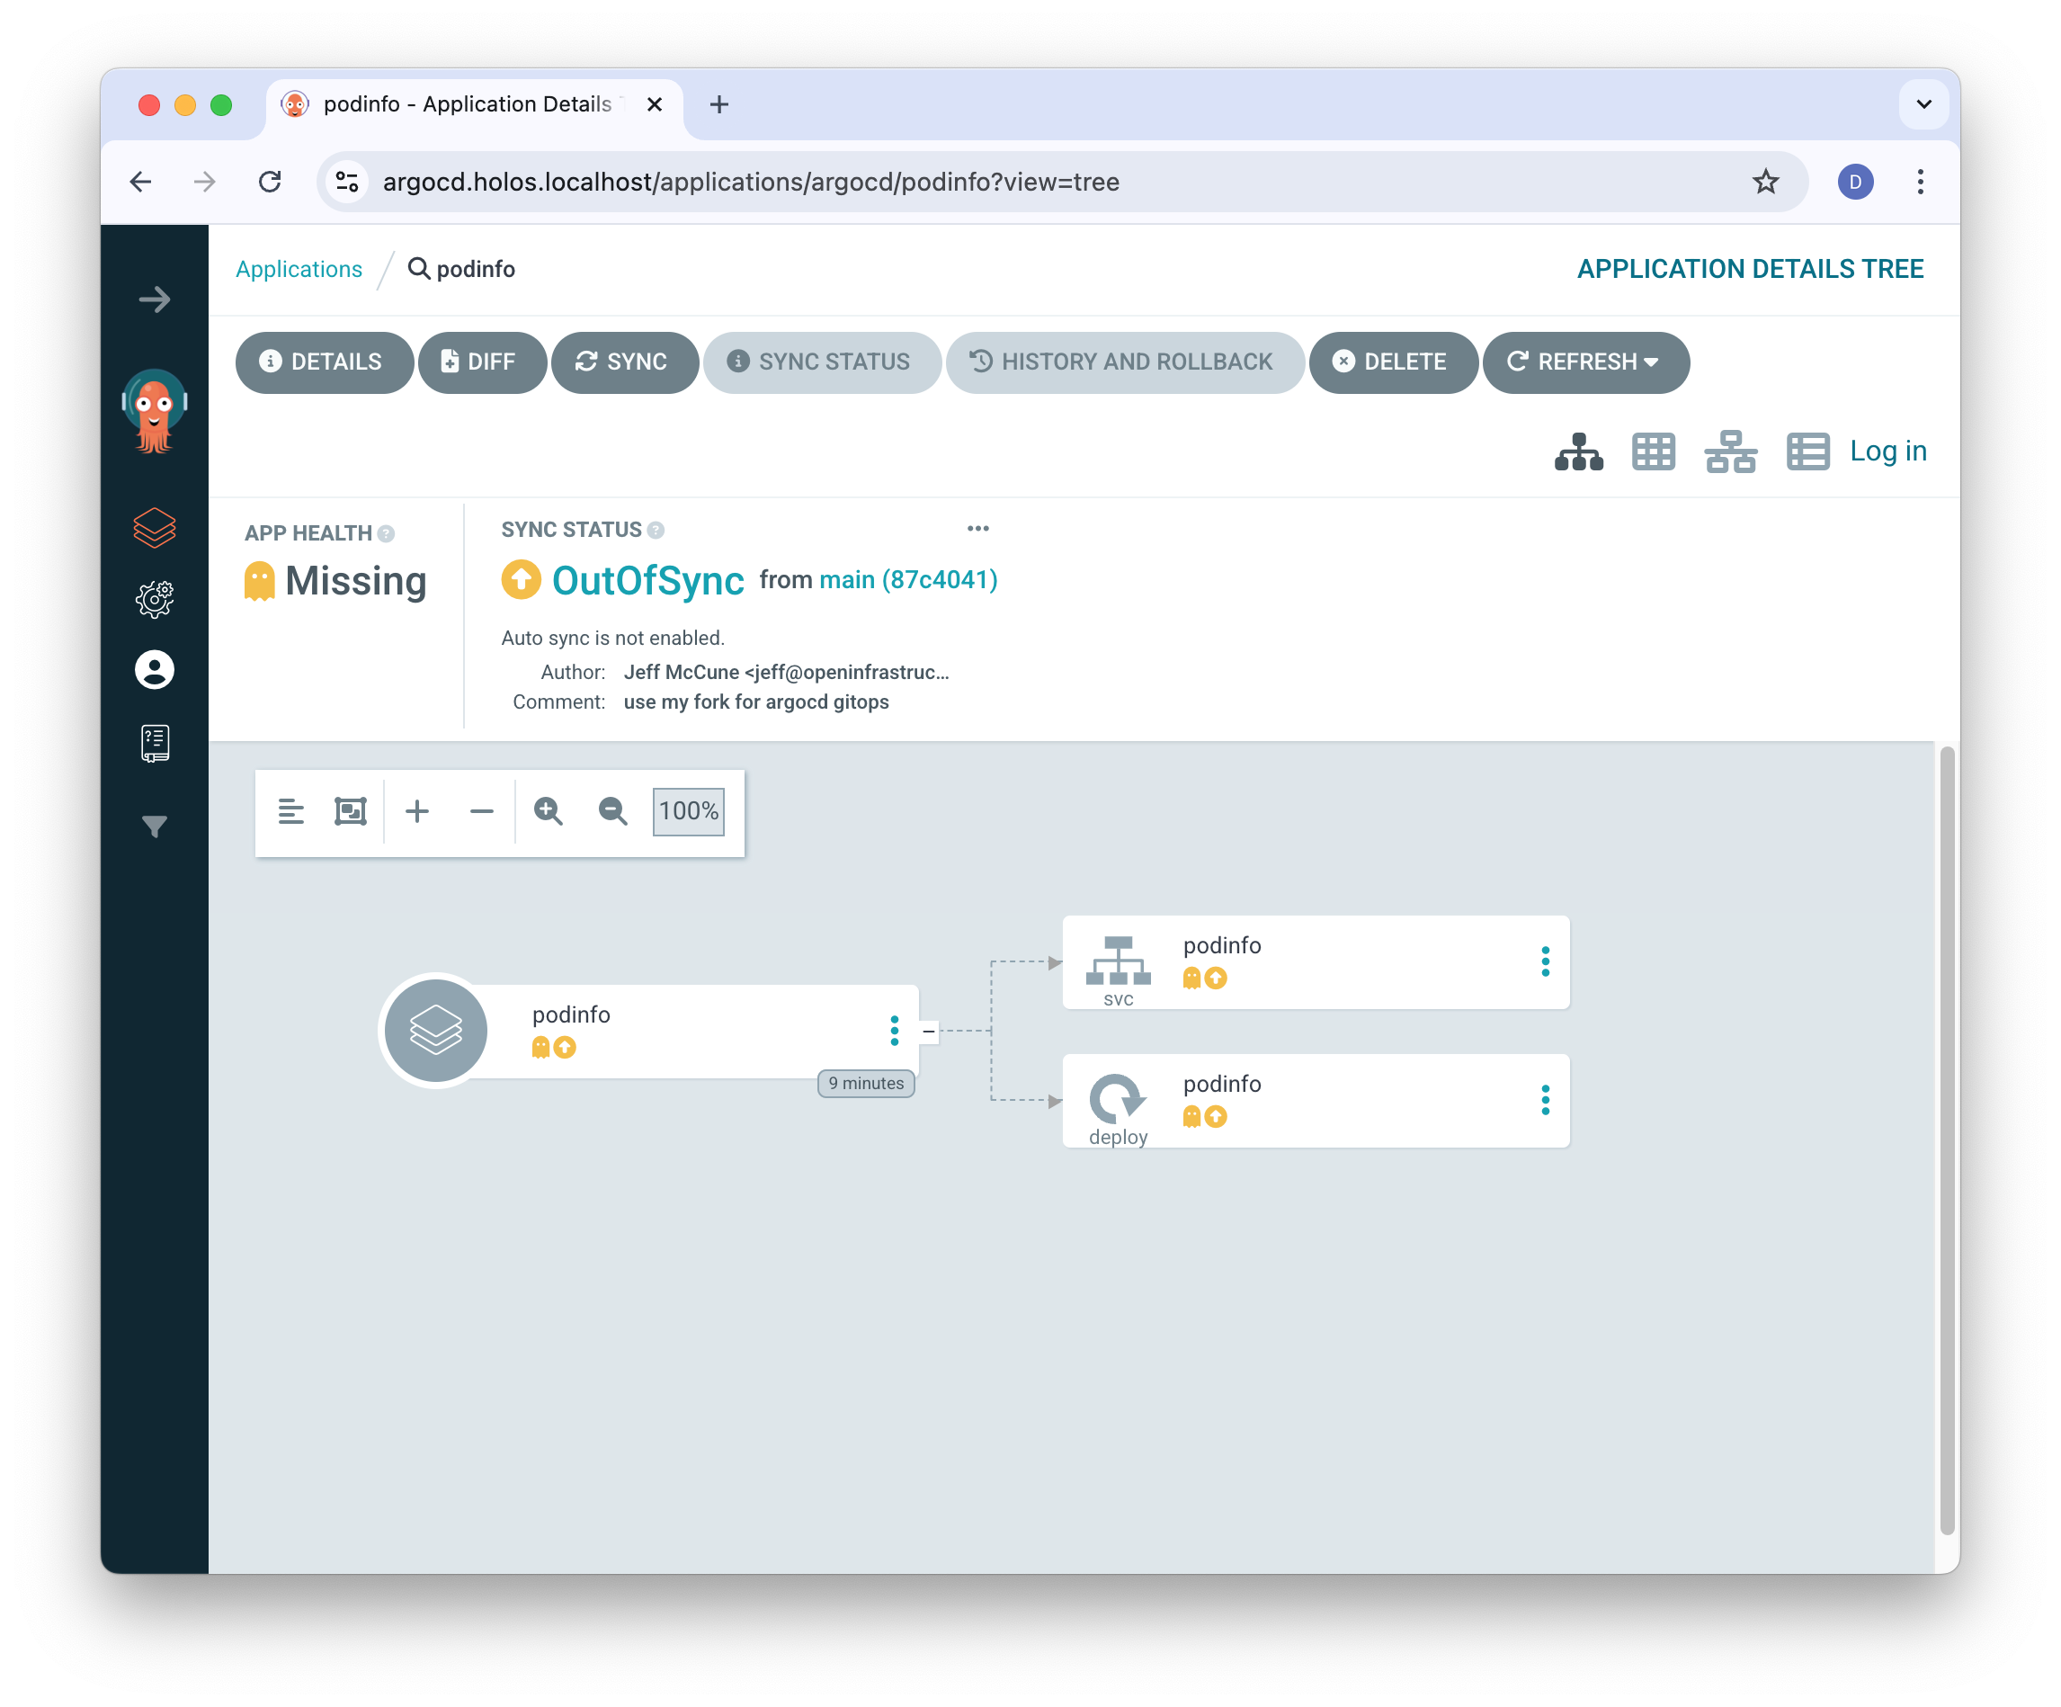This screenshot has width=2061, height=1707.
Task: Open the Applications breadcrumb link
Action: pyautogui.click(x=298, y=269)
